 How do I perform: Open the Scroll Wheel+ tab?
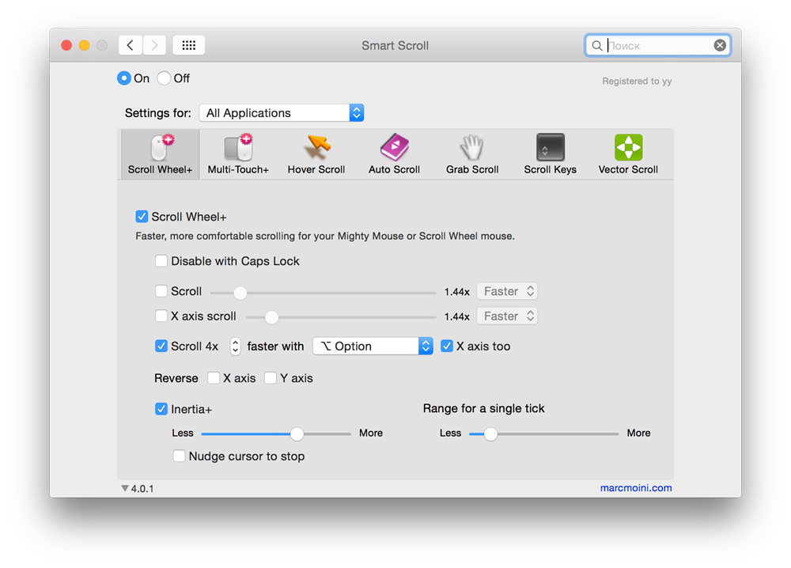(160, 154)
